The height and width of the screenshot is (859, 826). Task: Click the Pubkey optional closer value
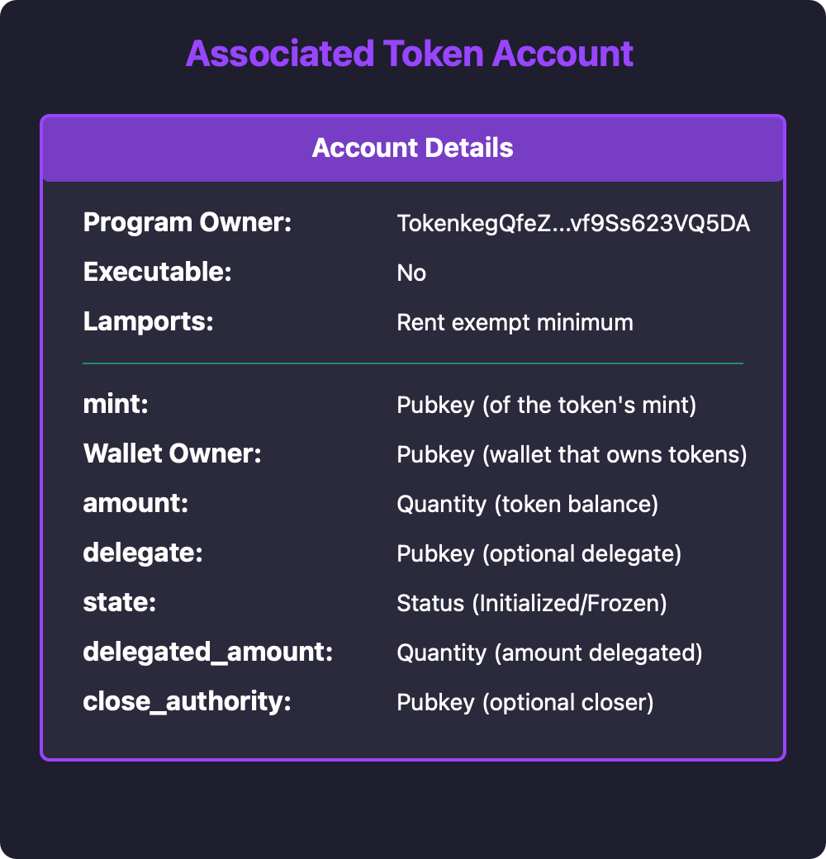click(525, 703)
